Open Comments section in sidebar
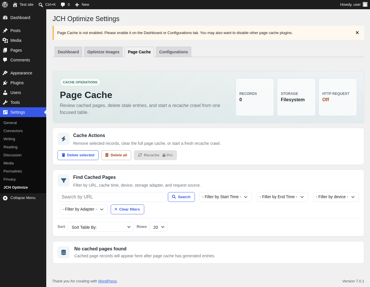Viewport: 370px width, 287px height. [23, 60]
